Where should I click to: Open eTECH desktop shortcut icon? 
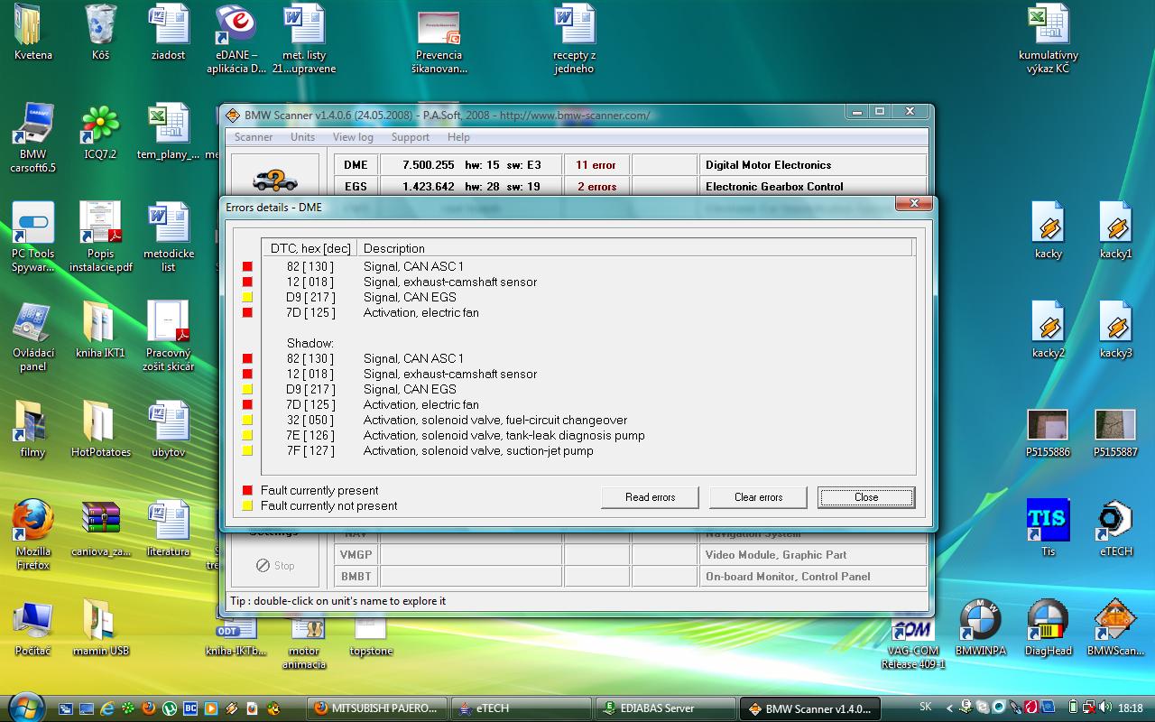(1115, 528)
